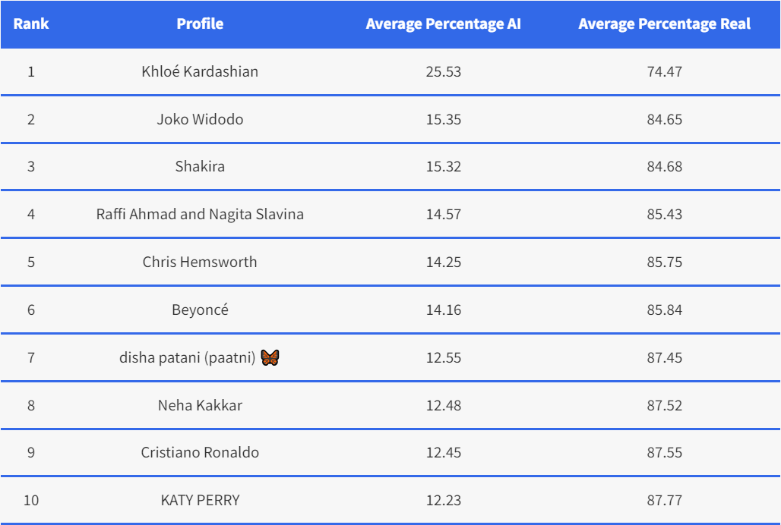Select the 87.77 real percentage cell
The height and width of the screenshot is (525, 781).
[664, 500]
